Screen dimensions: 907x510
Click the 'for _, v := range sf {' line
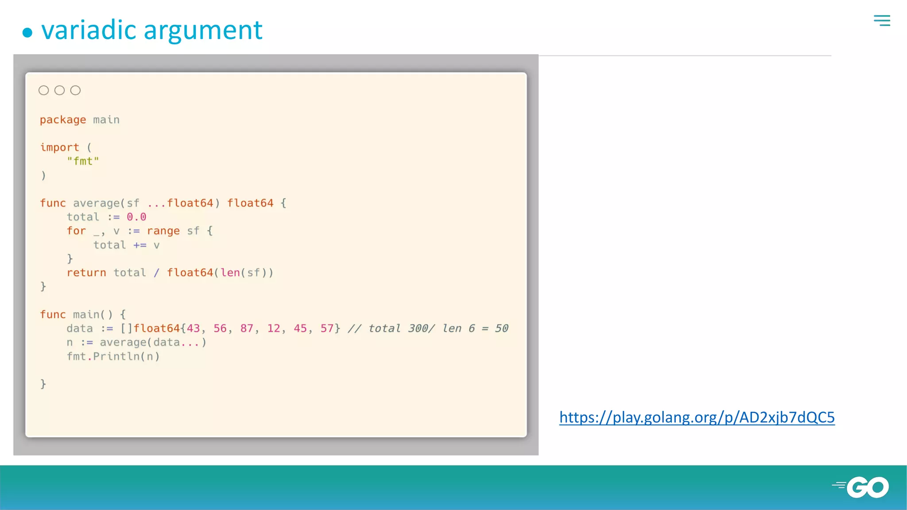click(x=140, y=231)
